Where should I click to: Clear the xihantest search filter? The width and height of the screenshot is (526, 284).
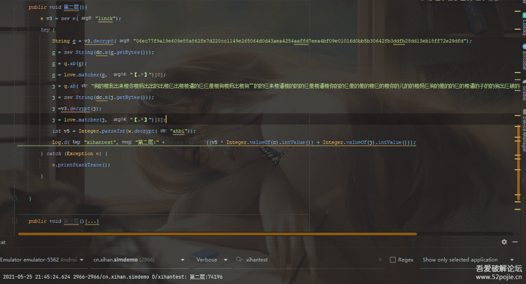pyautogui.click(x=380, y=260)
